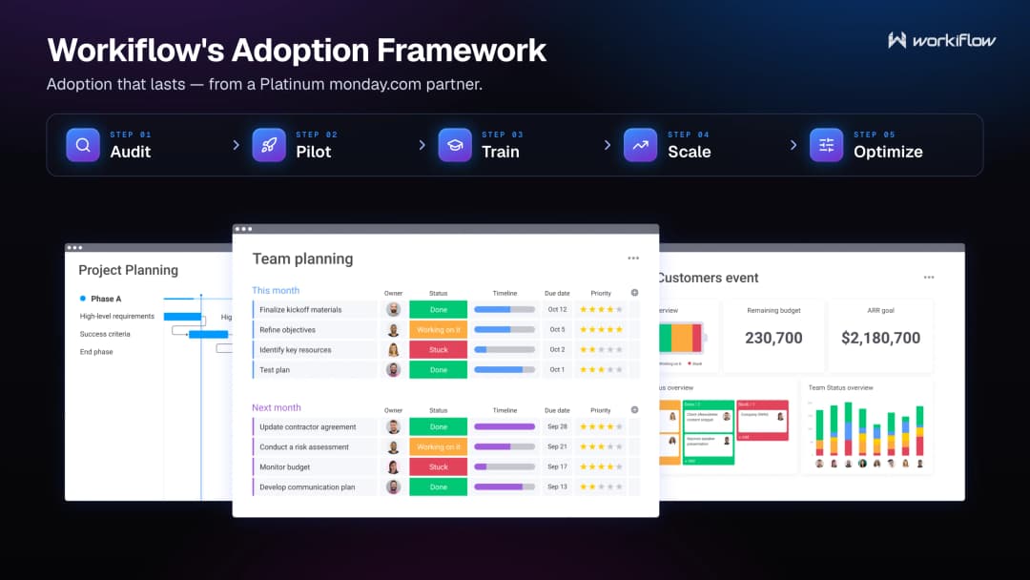The width and height of the screenshot is (1030, 580).
Task: Click owner avatar for Monitor budget
Action: (394, 467)
